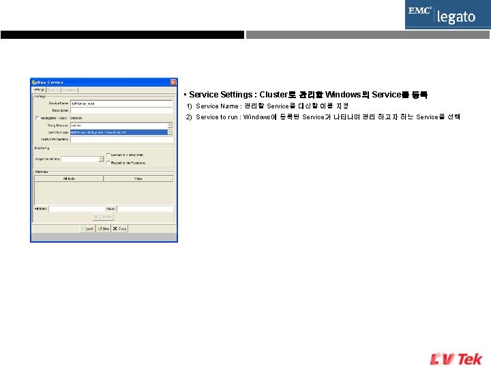Select the Settings tab

click(40, 90)
